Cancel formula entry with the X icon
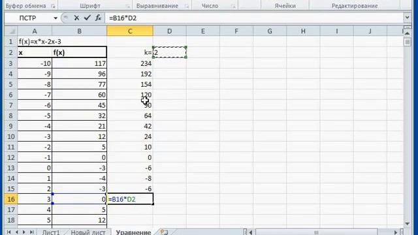Image resolution: width=418 pixels, height=235 pixels. point(76,18)
